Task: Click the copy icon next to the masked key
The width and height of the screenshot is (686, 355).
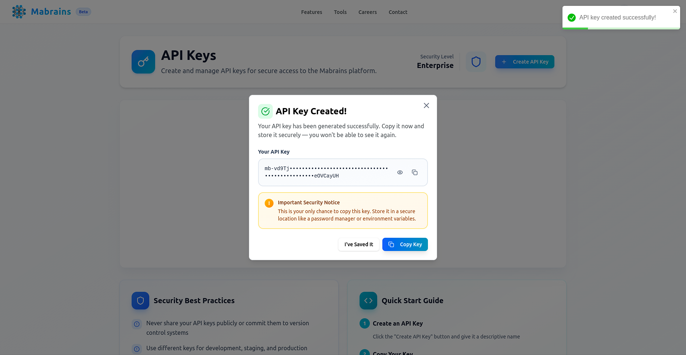Action: [x=415, y=172]
